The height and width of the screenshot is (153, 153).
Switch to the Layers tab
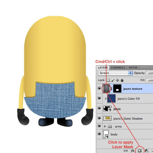tap(103, 68)
